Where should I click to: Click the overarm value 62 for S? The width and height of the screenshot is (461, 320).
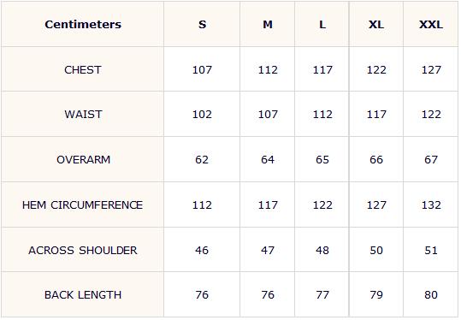pyautogui.click(x=202, y=159)
